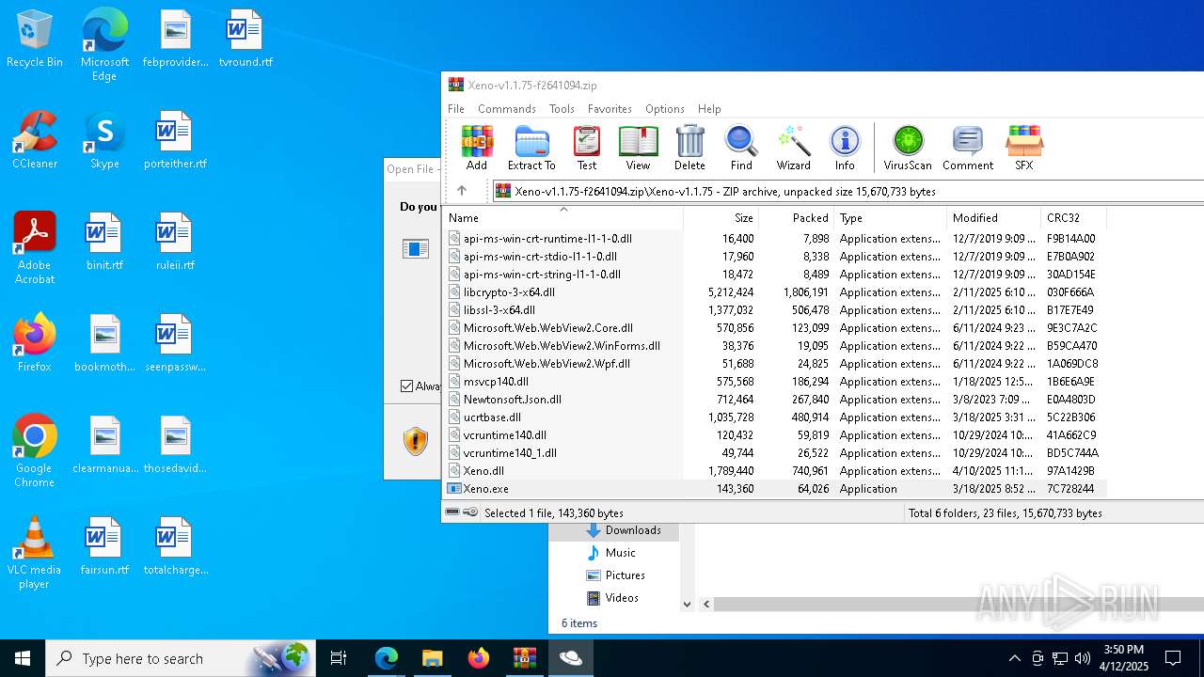The width and height of the screenshot is (1204, 677).
Task: Open the Commands menu
Action: click(x=506, y=109)
